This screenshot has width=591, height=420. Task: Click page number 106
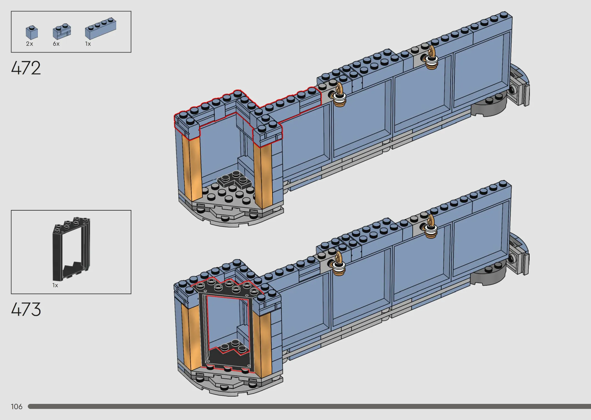click(17, 407)
